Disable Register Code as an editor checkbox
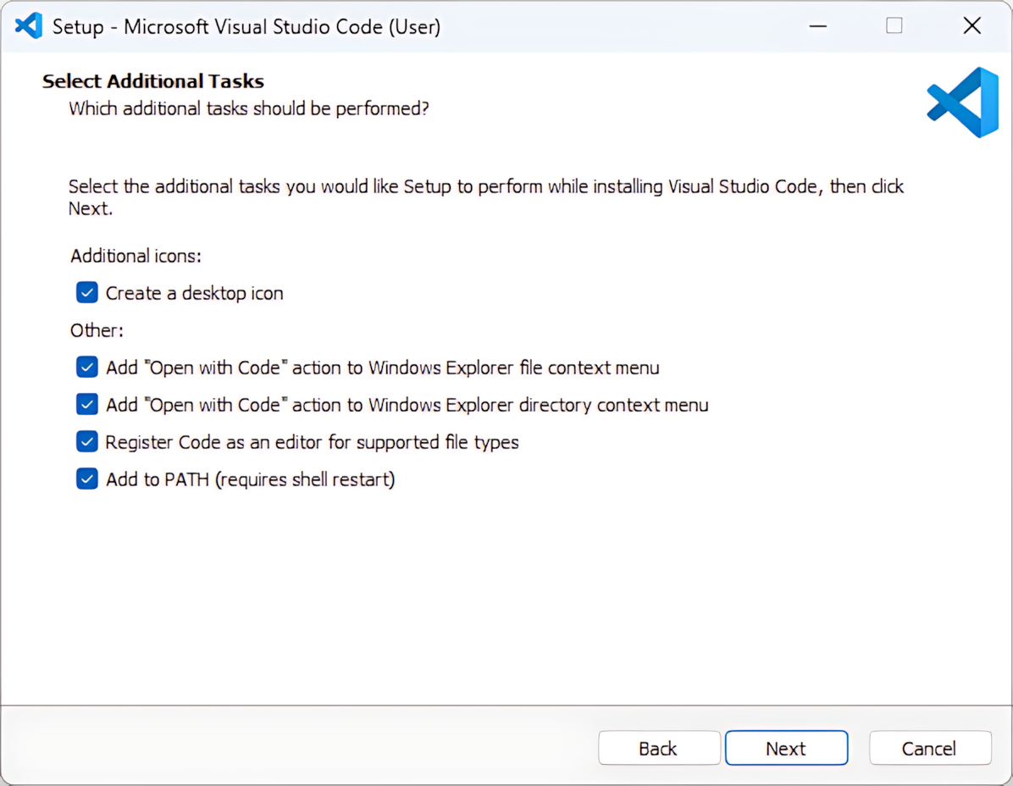The width and height of the screenshot is (1013, 786). 87,442
